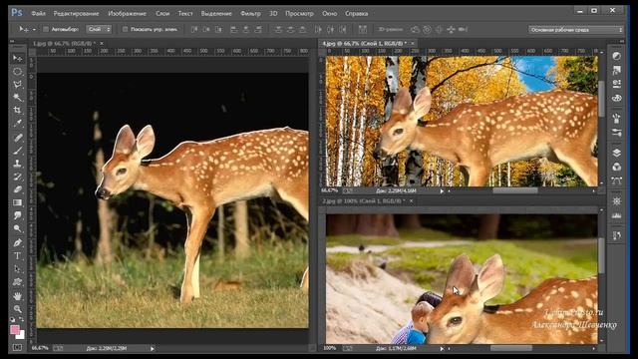Enable the Автовыбор checkbox
The image size is (638, 359).
point(46,29)
